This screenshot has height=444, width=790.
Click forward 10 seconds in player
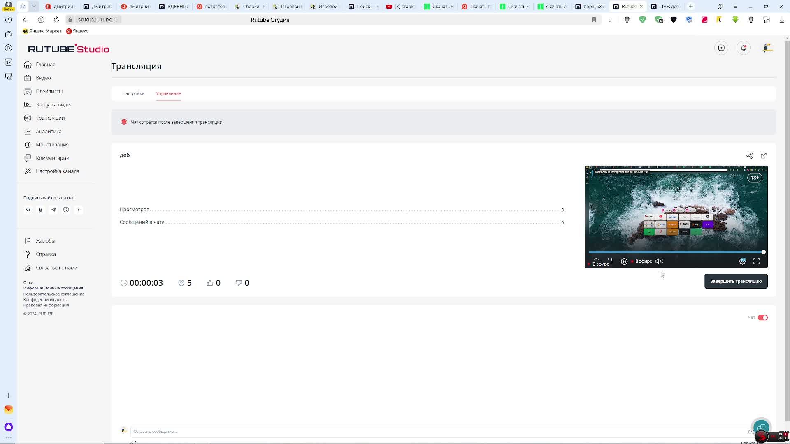(624, 261)
